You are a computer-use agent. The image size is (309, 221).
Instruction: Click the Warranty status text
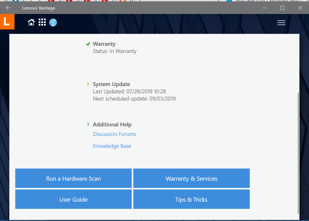click(115, 51)
